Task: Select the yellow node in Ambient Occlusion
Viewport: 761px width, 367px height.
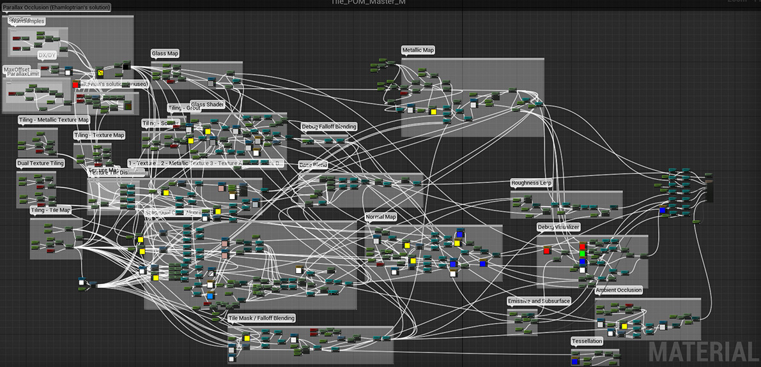Action: pyautogui.click(x=624, y=326)
